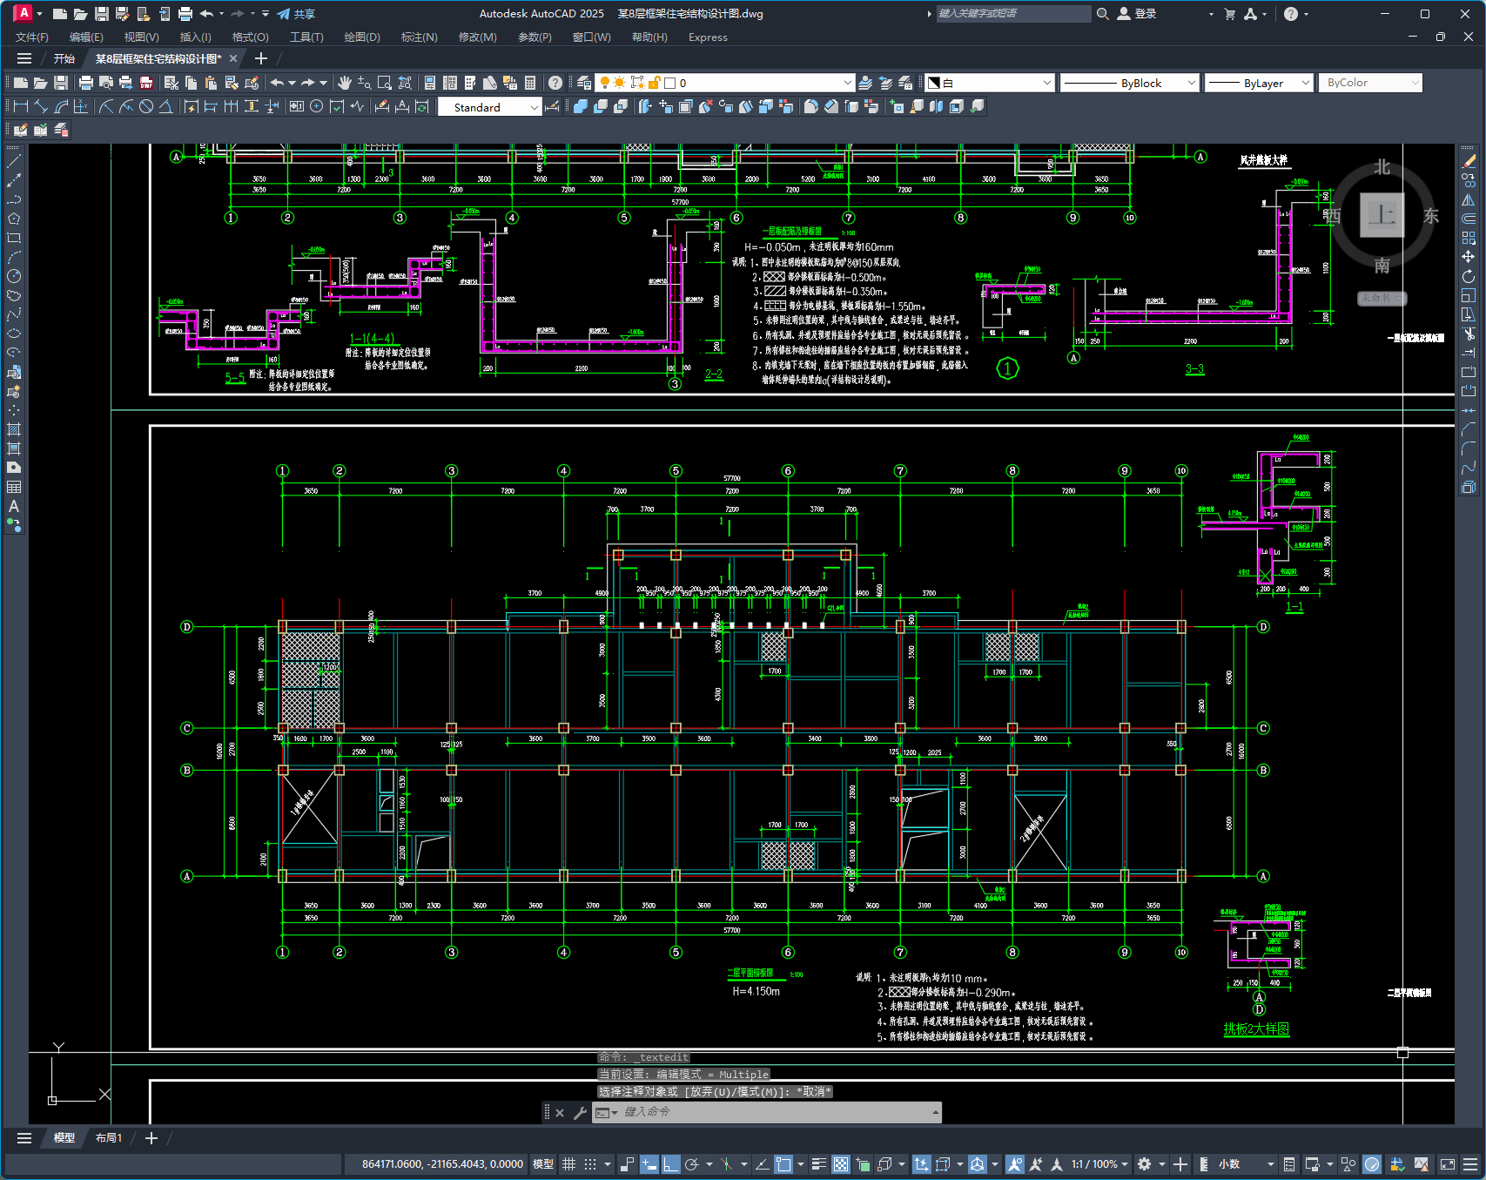This screenshot has height=1180, width=1486.
Task: Toggle dynamic input in status bar
Action: [x=649, y=1164]
